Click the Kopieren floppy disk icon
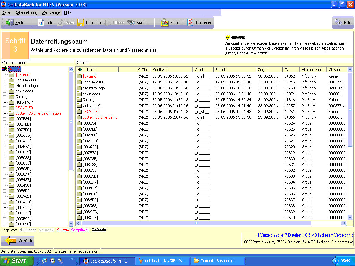 (80, 23)
